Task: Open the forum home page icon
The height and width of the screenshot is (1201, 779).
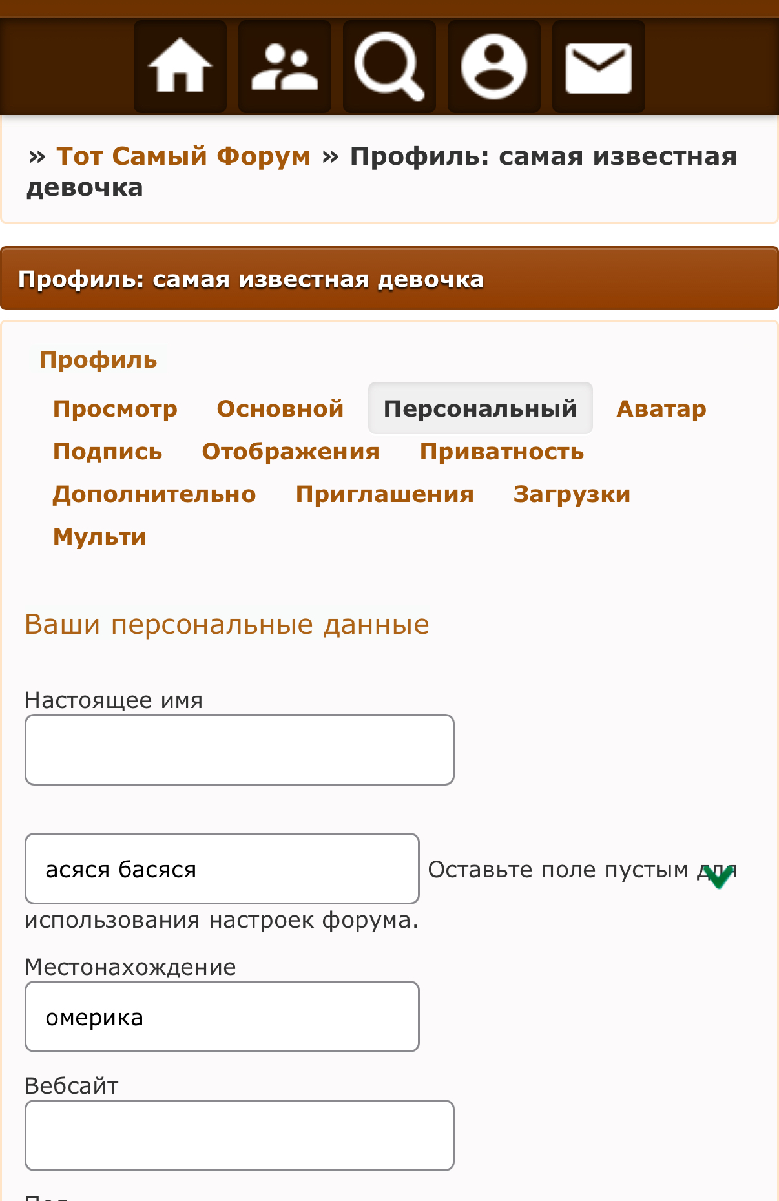Action: coord(180,67)
